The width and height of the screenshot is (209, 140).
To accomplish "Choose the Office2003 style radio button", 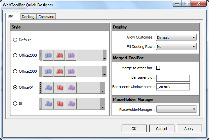I will (x=15, y=55).
